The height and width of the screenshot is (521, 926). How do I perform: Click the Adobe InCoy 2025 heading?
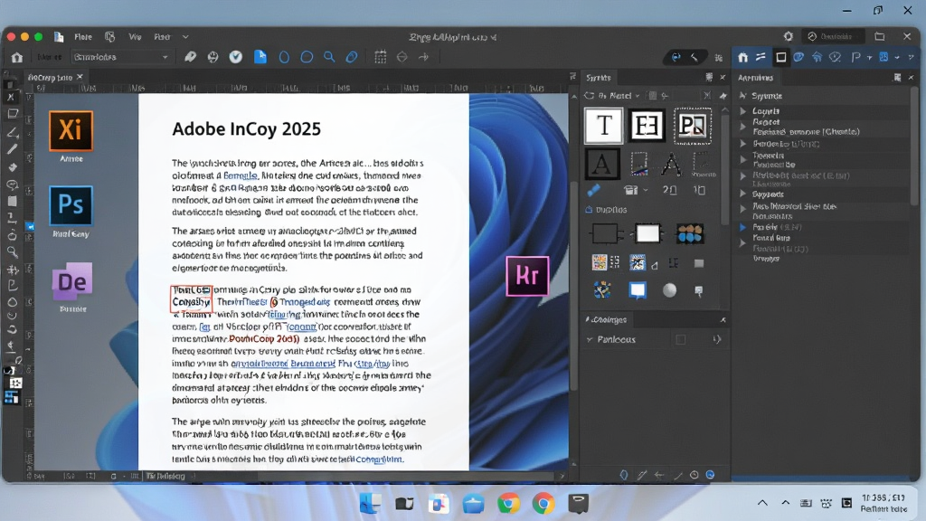[246, 128]
